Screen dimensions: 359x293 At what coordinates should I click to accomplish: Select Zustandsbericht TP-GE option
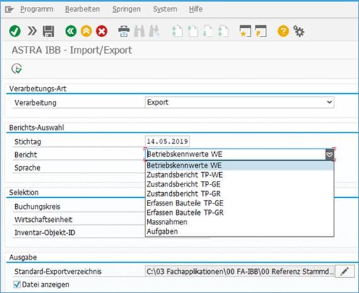click(x=239, y=184)
